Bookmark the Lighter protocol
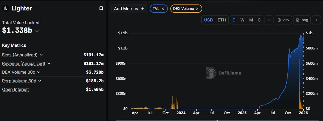Image resolution: width=323 pixels, height=121 pixels. click(101, 9)
